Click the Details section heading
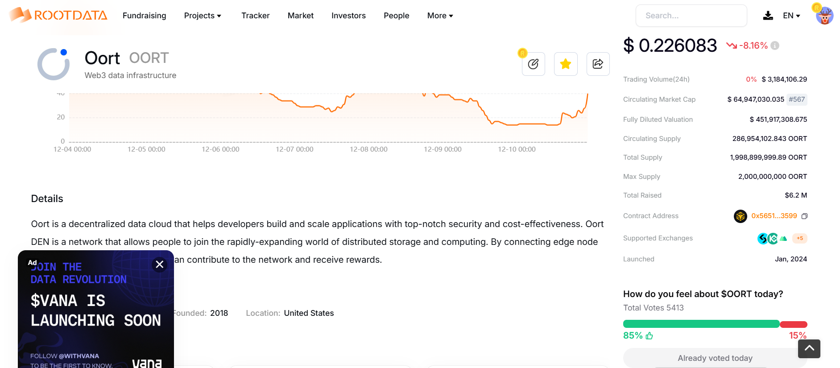 [47, 198]
